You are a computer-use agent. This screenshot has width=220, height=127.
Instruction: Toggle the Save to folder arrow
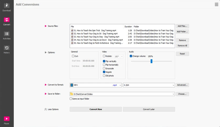tap(46, 94)
